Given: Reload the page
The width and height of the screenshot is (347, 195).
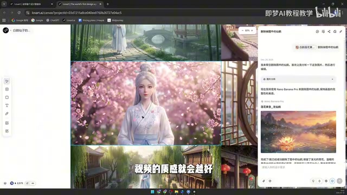Looking at the screenshot, I should tap(19, 13).
